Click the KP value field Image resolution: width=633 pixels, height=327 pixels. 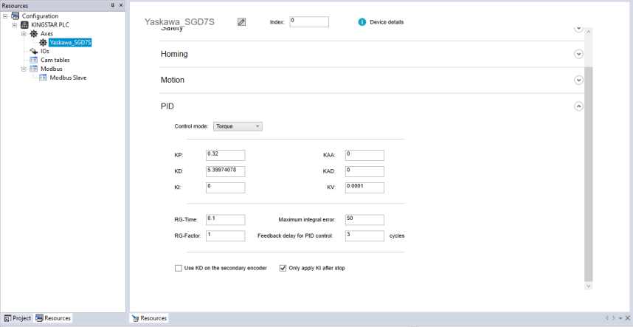pyautogui.click(x=225, y=156)
